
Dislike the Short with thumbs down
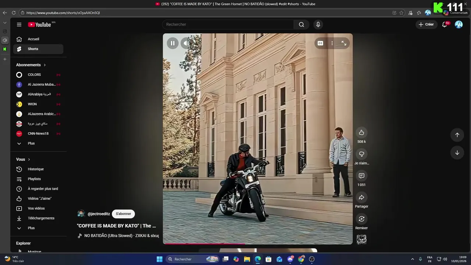pos(361,154)
